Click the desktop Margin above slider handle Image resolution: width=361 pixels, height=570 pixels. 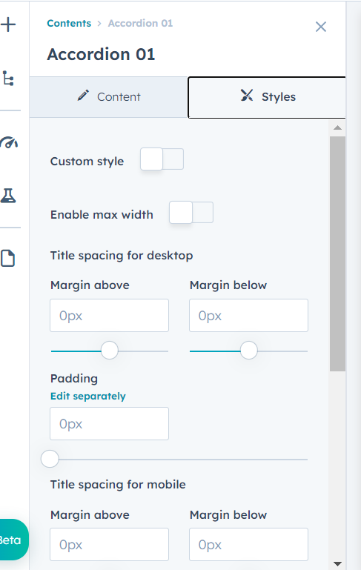[110, 351]
